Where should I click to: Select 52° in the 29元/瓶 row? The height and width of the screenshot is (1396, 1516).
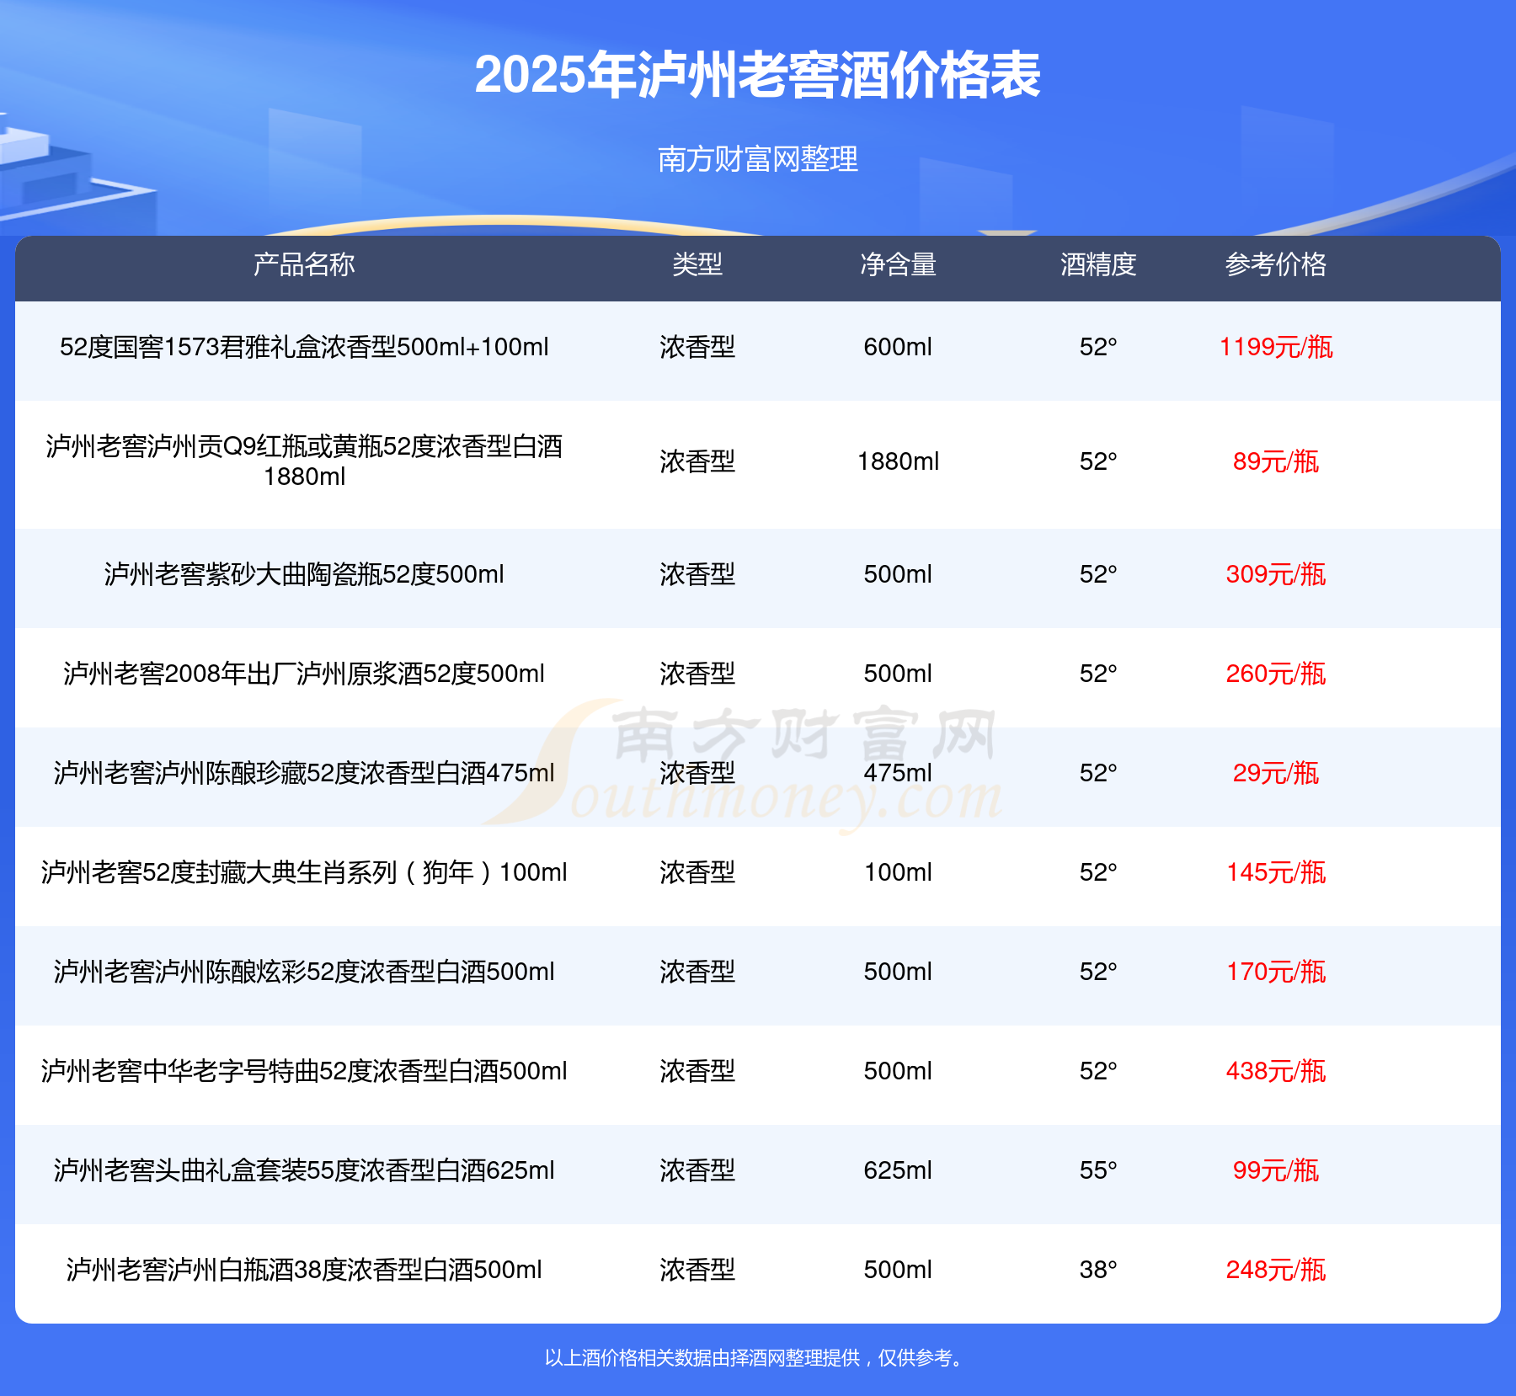(x=1098, y=773)
